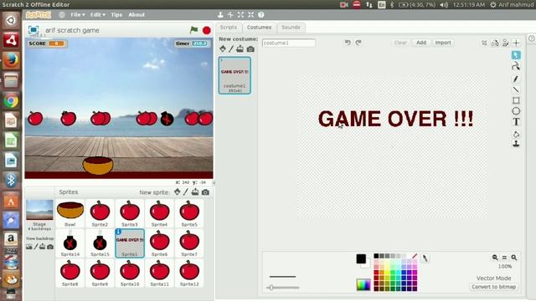Image resolution: width=536 pixels, height=301 pixels.
Task: Paint a new sprite
Action: [x=186, y=191]
